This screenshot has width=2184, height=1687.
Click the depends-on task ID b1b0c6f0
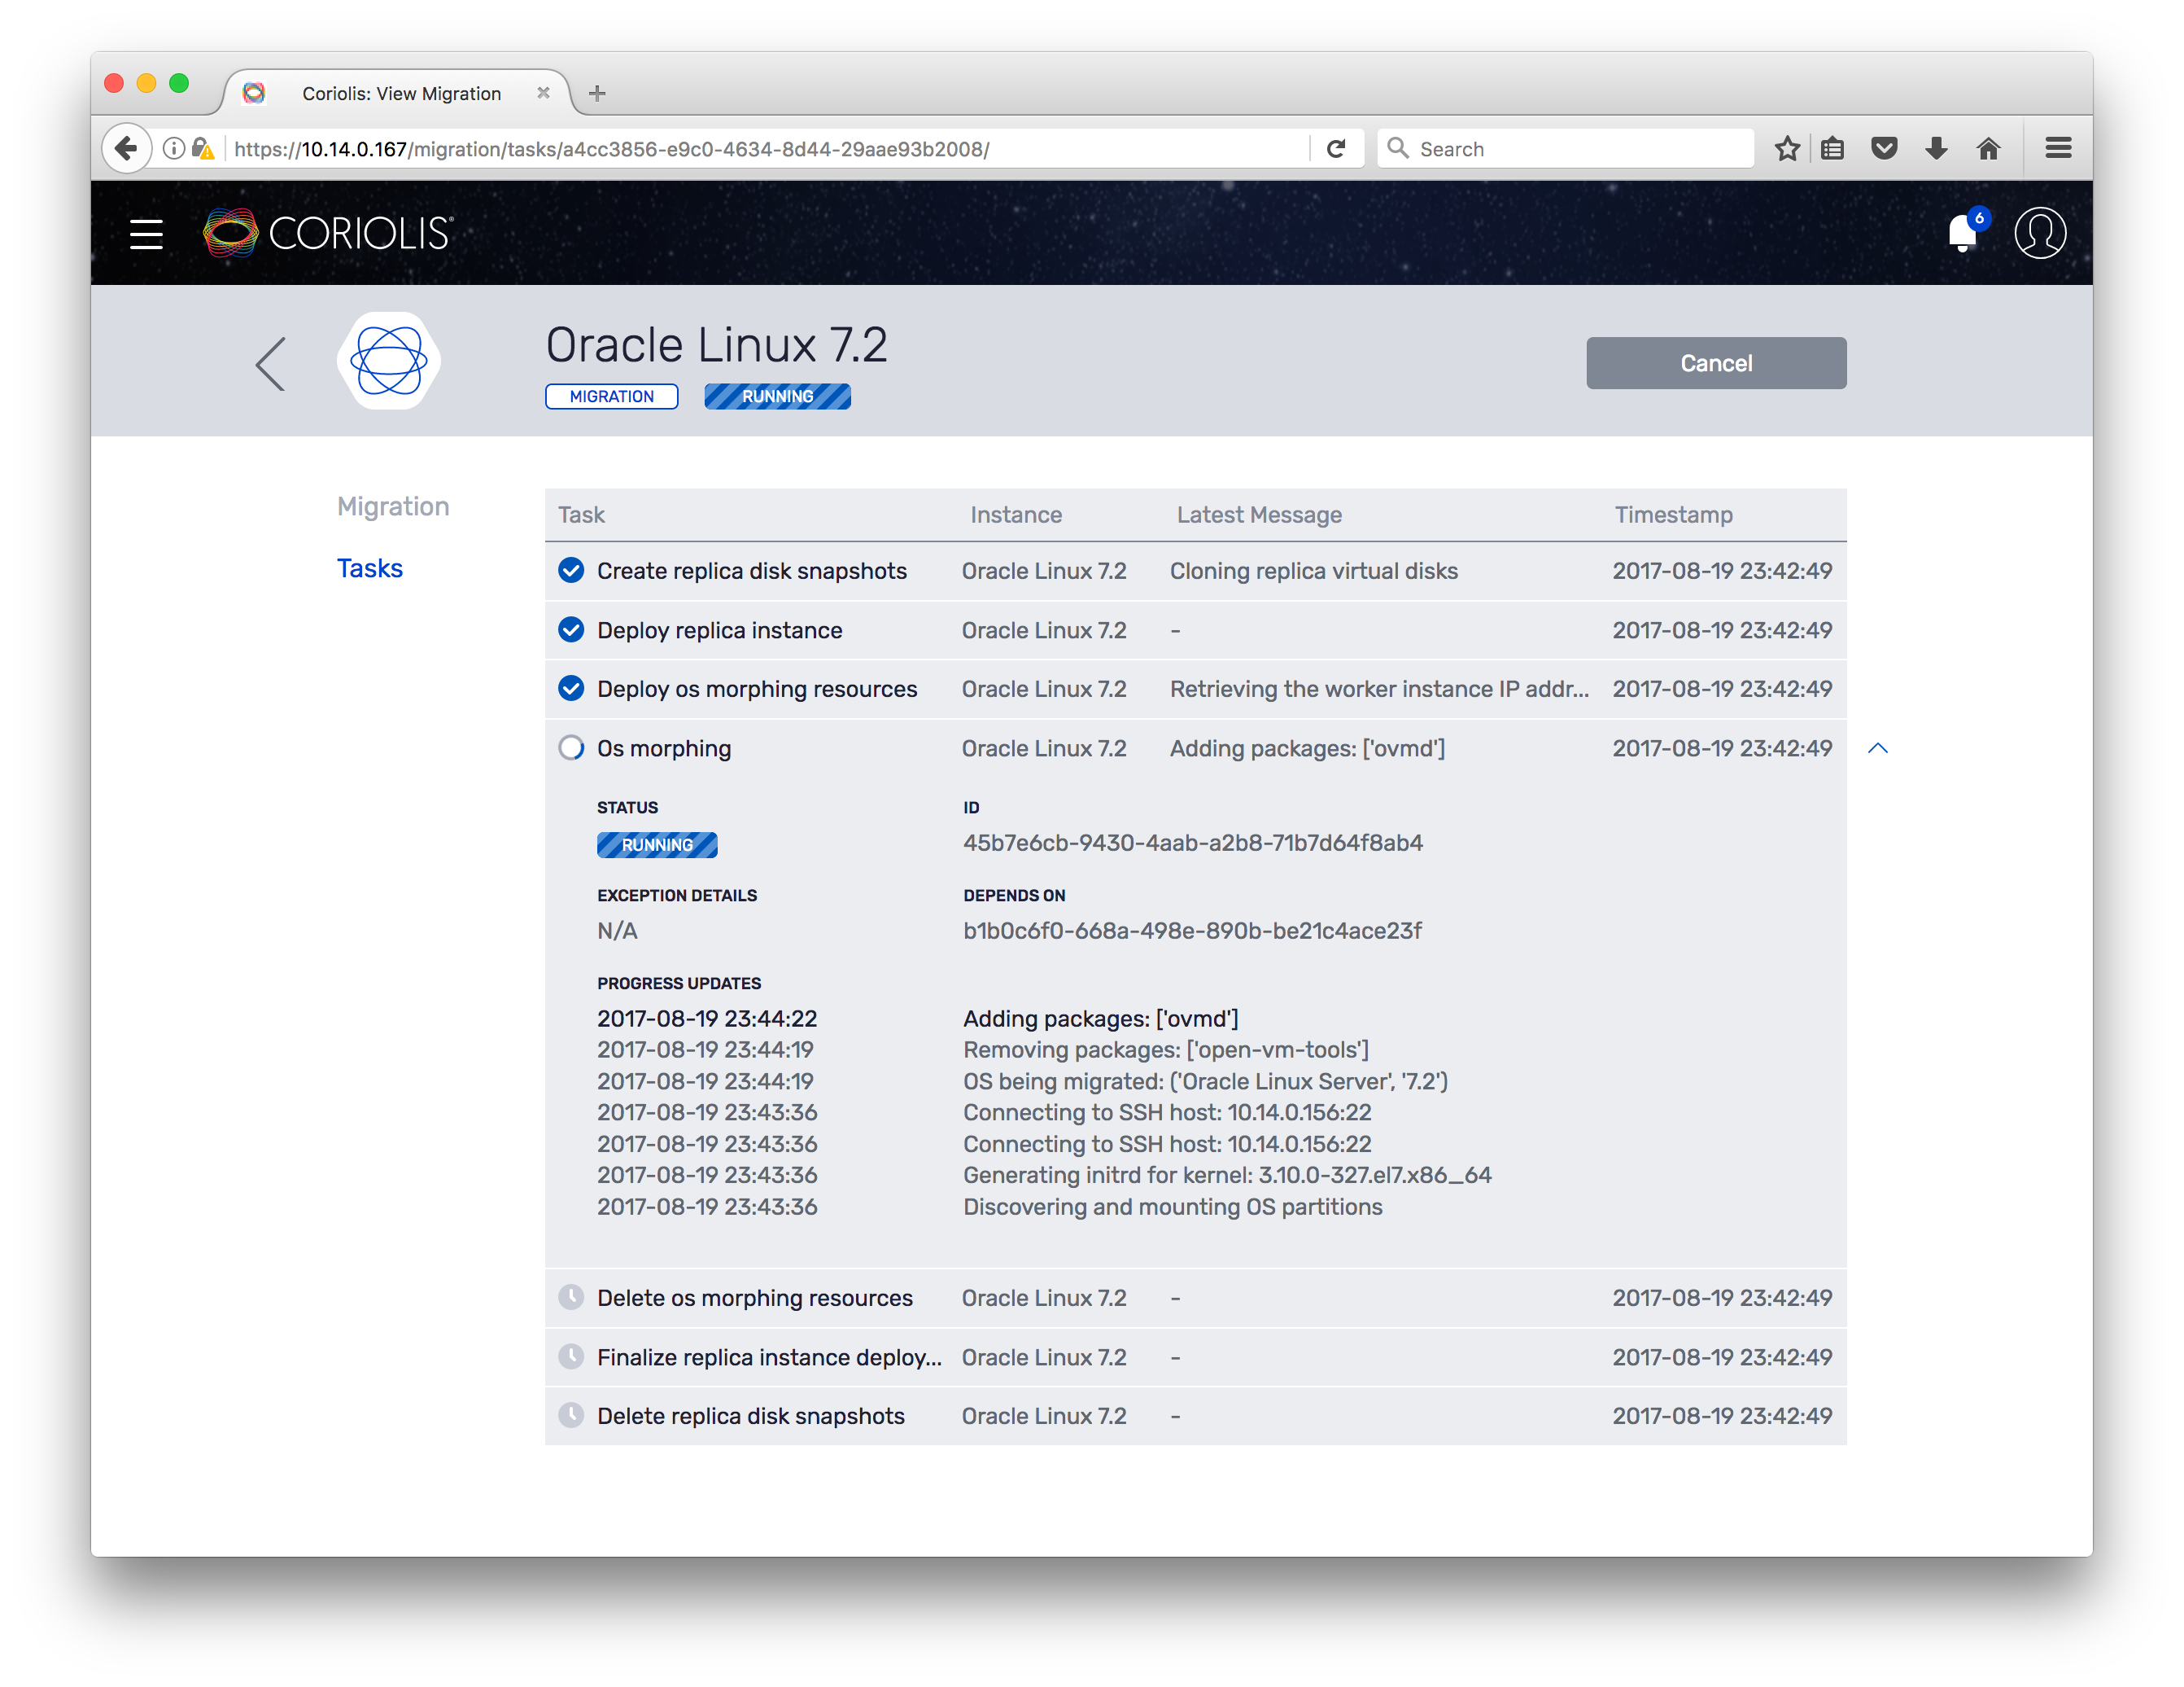tap(1192, 931)
